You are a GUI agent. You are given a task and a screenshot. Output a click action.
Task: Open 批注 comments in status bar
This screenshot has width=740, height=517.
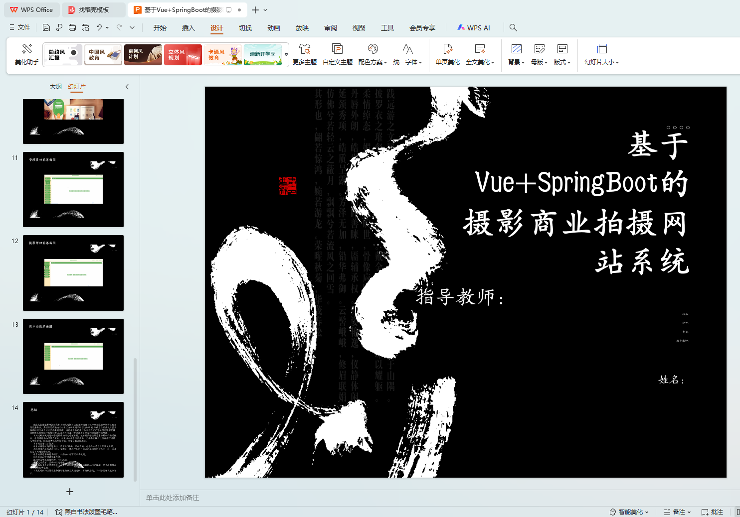(712, 512)
